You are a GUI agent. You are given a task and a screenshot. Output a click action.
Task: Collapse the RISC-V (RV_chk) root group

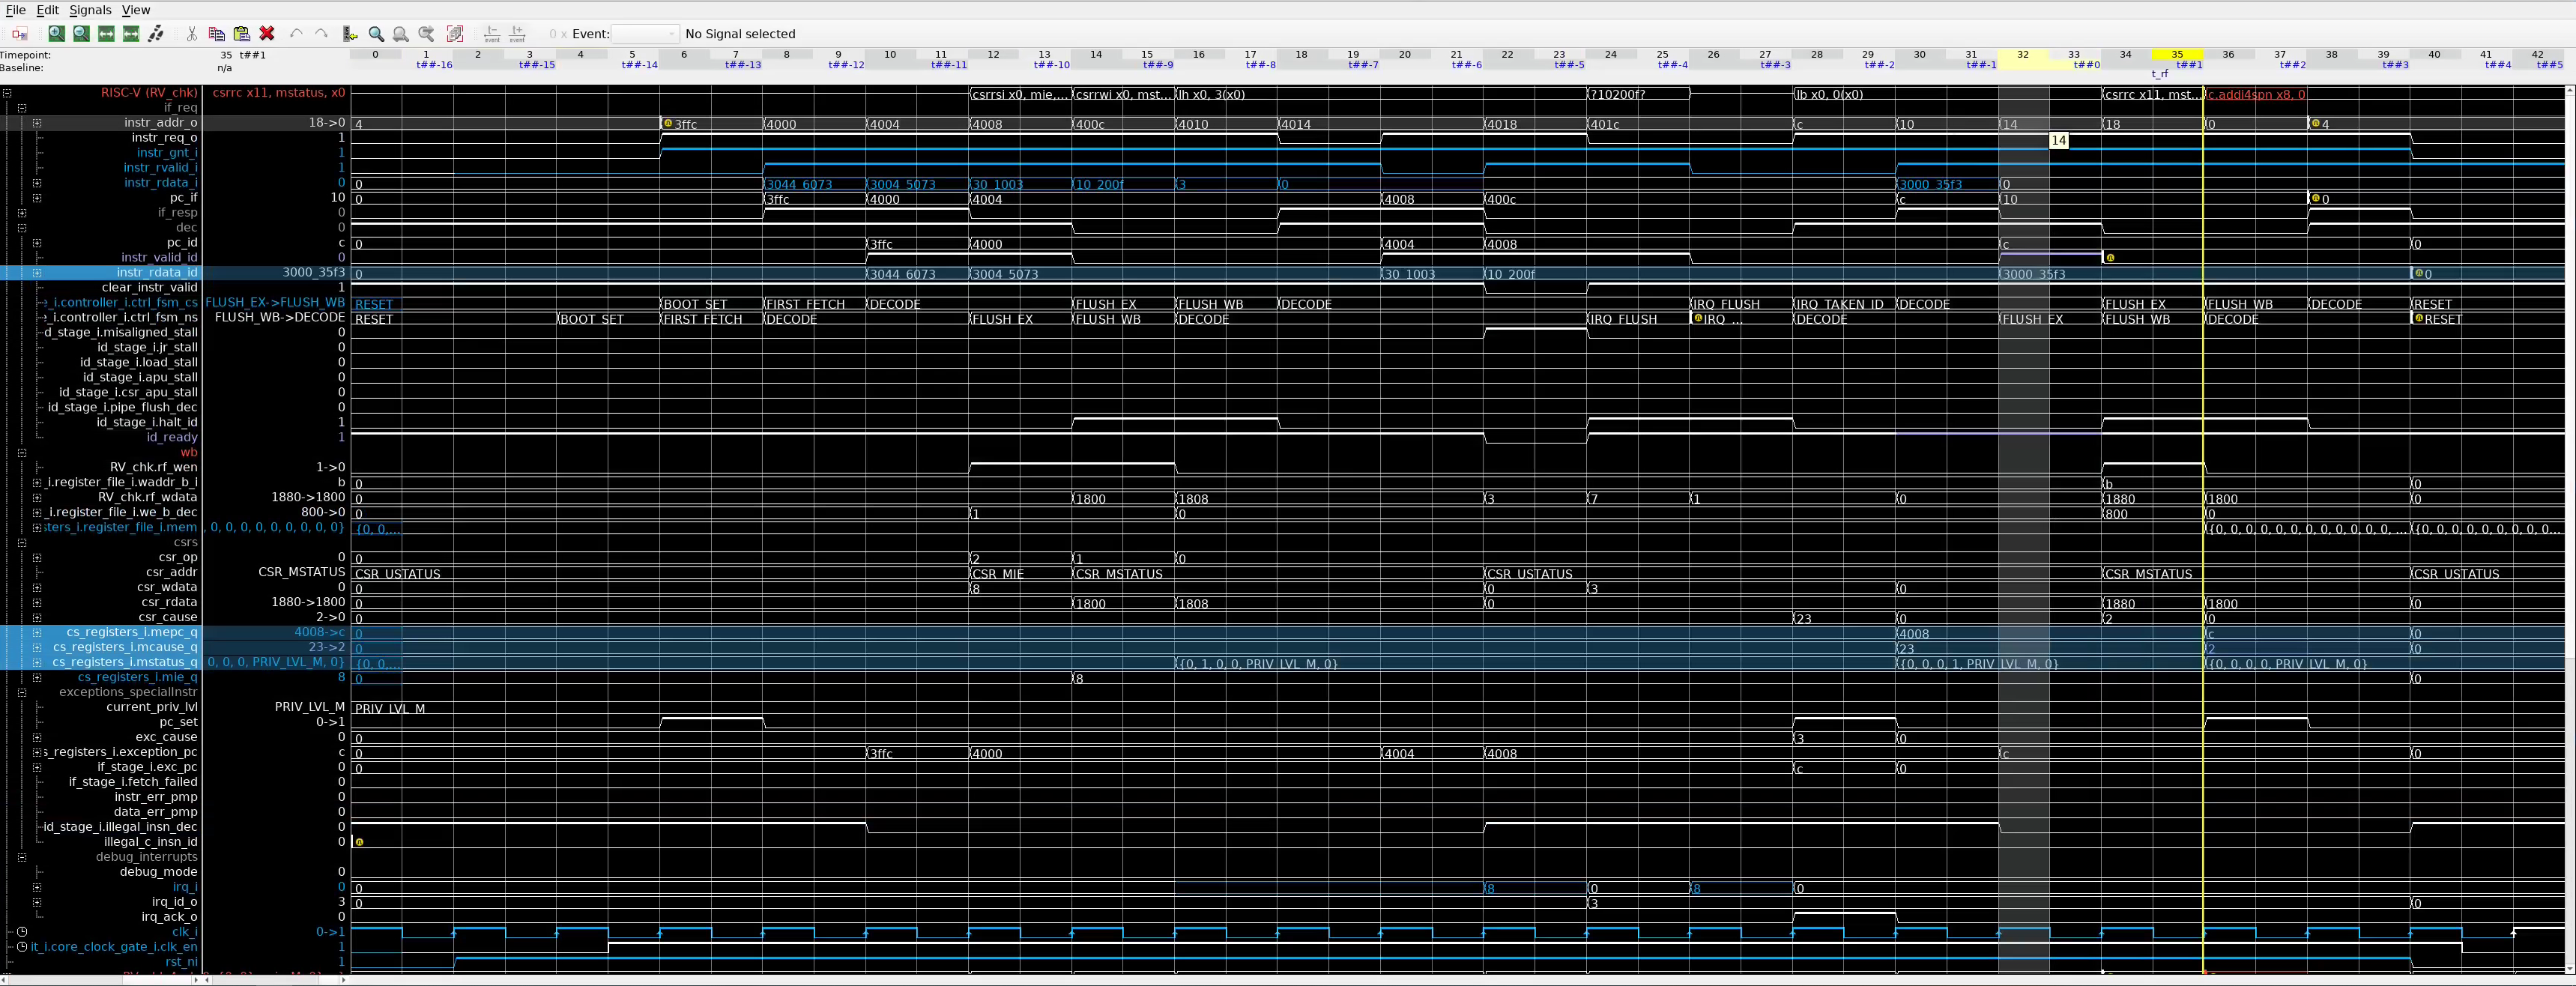(7, 93)
